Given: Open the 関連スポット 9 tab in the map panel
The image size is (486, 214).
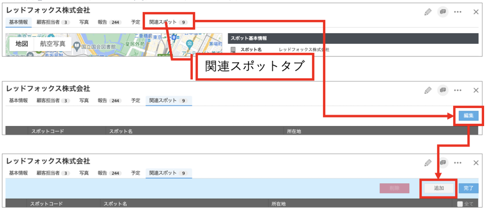Looking at the screenshot, I should click(x=168, y=22).
